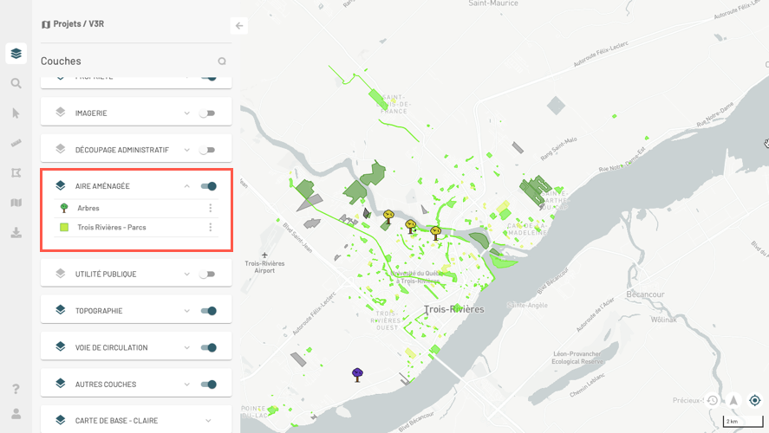
Task: Click the green Trois Rivières - Parcs swatch
Action: tap(64, 228)
